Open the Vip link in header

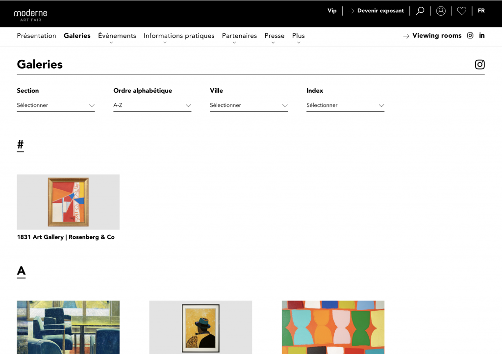click(x=332, y=11)
